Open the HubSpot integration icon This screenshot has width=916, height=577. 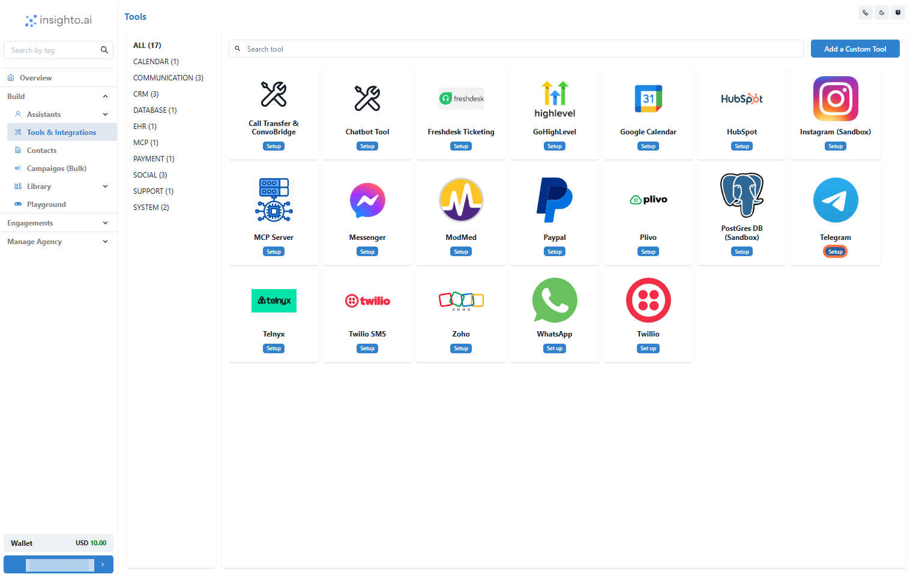741,98
